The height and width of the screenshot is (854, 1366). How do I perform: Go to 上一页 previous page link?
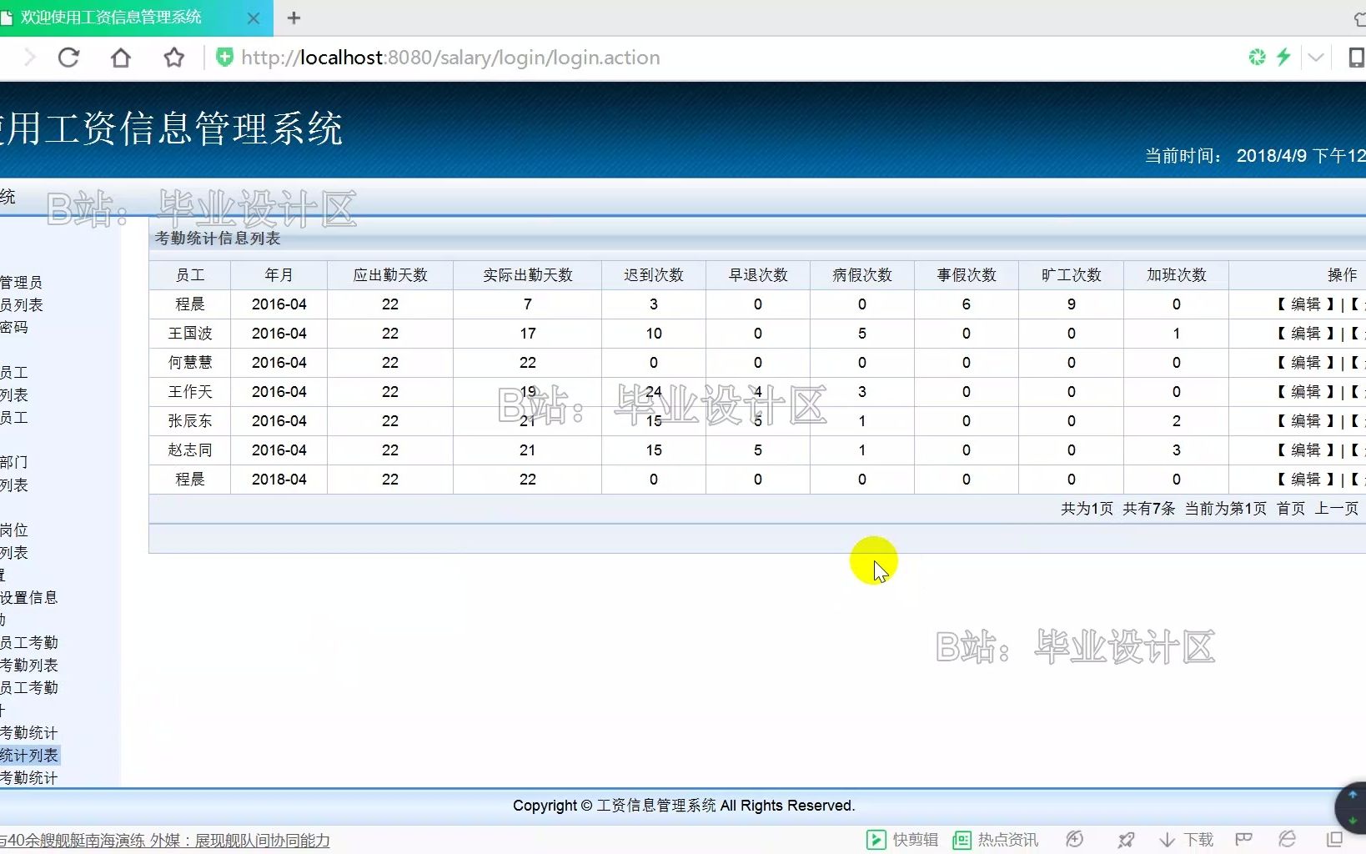click(1337, 509)
